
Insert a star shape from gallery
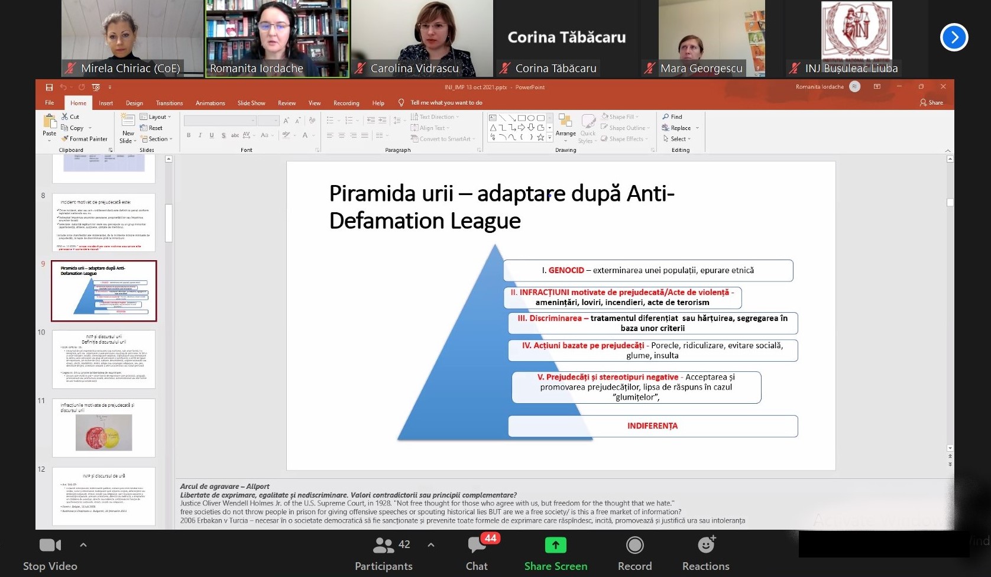pyautogui.click(x=540, y=137)
